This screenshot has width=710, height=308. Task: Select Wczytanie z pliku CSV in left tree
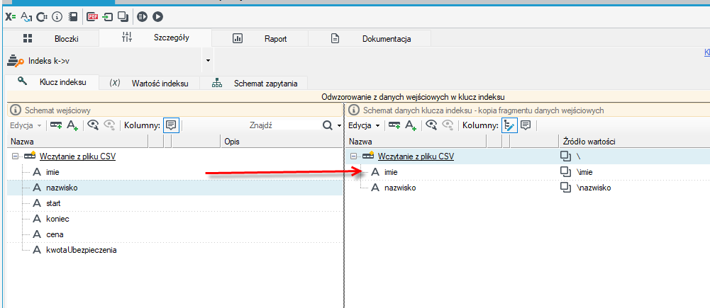(77, 156)
